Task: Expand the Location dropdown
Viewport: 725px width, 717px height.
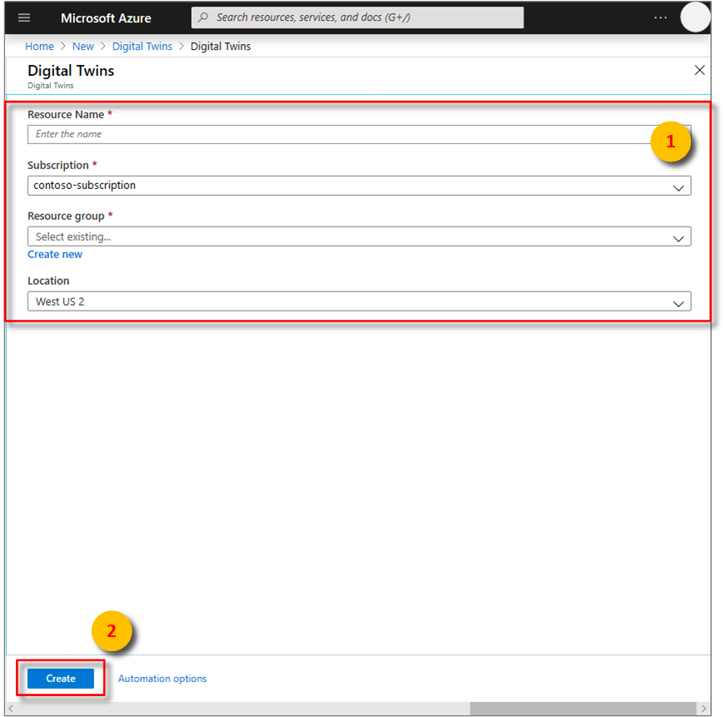Action: click(359, 301)
